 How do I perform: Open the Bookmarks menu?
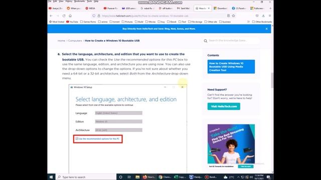[79, 1]
